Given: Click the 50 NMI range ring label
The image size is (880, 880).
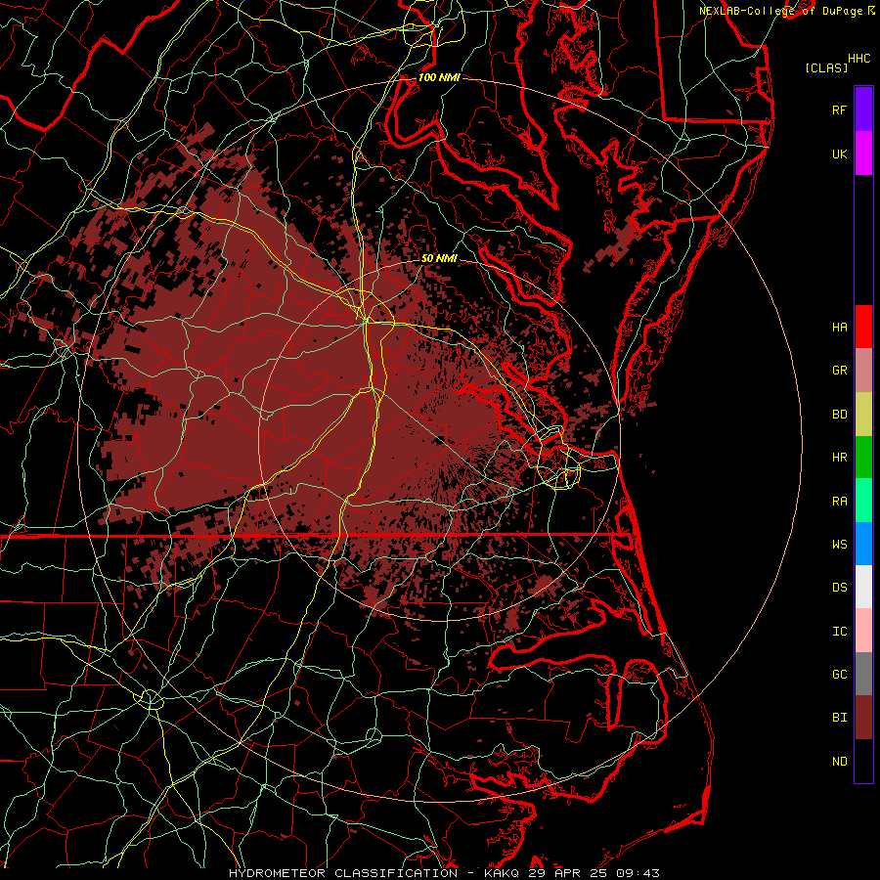Looking at the screenshot, I should click(x=439, y=258).
